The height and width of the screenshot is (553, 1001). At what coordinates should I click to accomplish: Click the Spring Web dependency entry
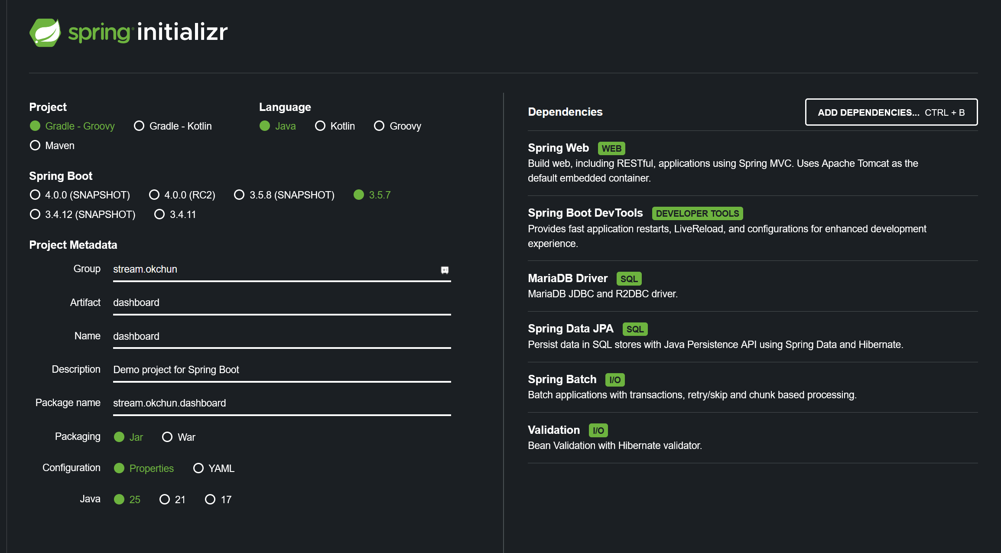click(x=558, y=148)
